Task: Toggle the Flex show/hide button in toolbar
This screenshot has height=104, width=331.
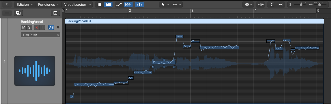Action: [x=128, y=5]
